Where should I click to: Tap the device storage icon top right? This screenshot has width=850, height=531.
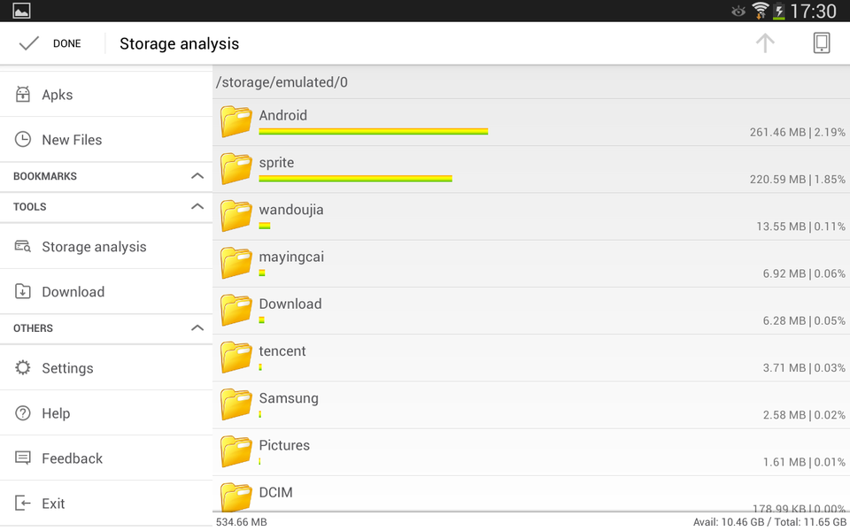point(821,42)
